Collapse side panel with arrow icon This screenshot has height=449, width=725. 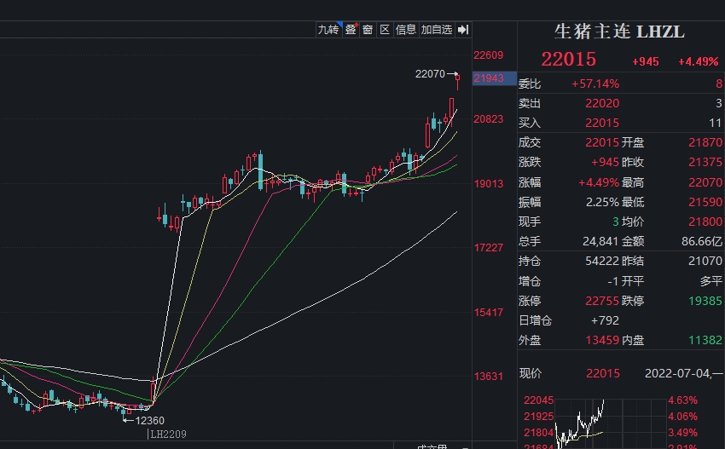[x=463, y=30]
